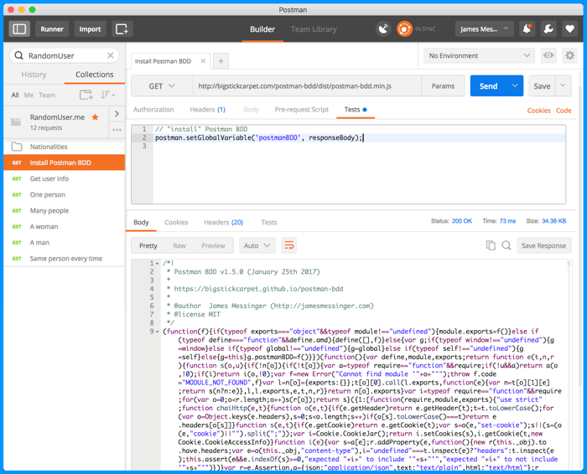Open the Save options dropdown arrow

(x=563, y=85)
